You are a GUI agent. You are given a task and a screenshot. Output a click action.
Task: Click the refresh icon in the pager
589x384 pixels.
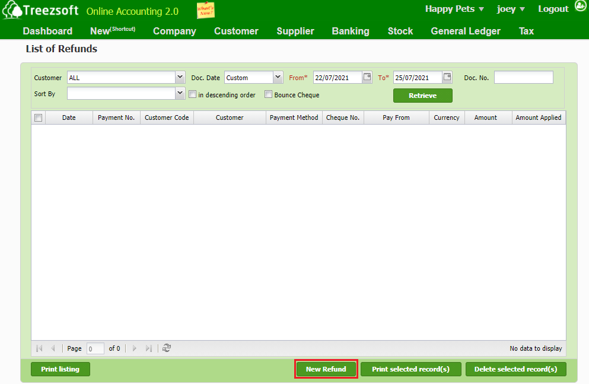[x=167, y=348]
